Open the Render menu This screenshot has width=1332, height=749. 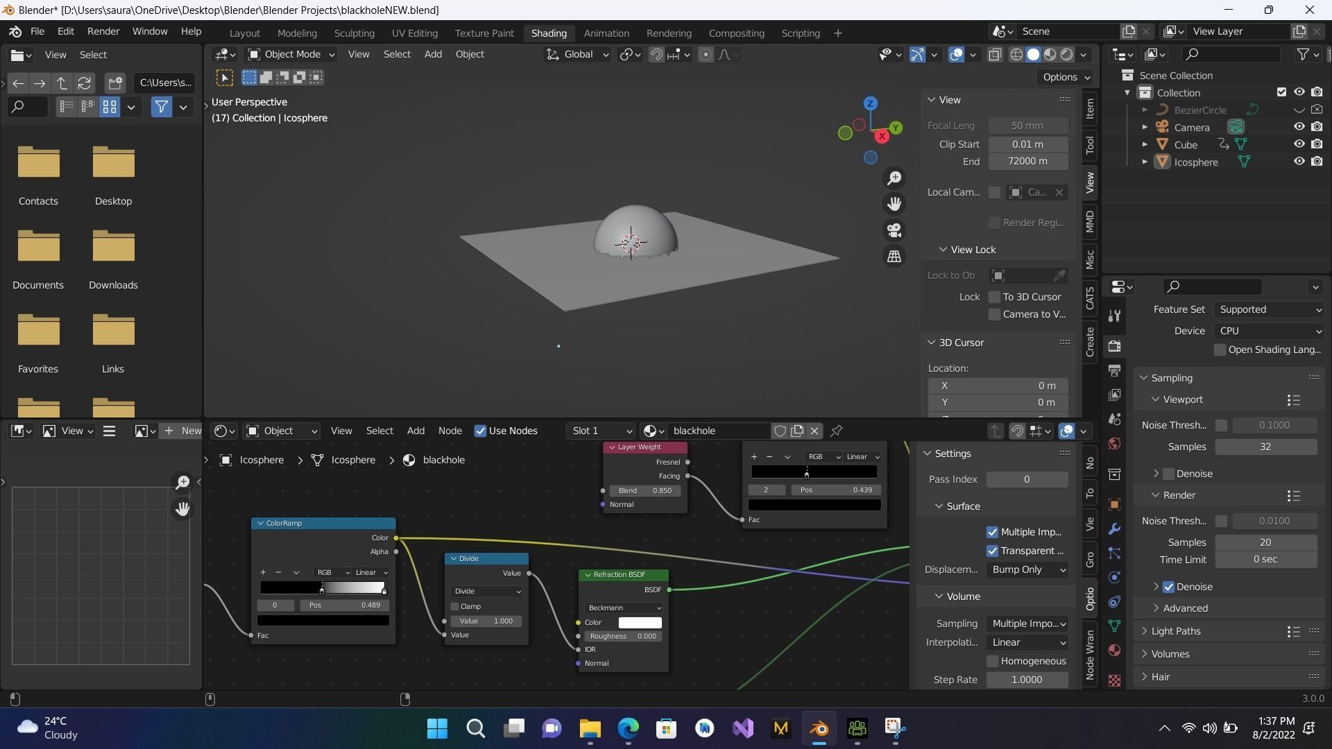(x=103, y=31)
